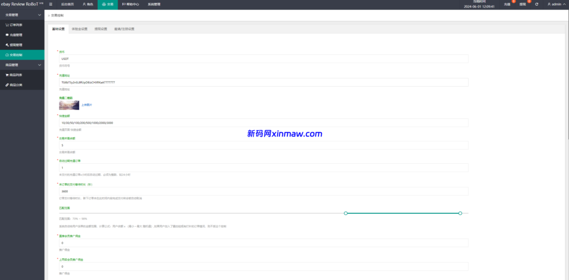Open the admin user dropdown arrow
Image resolution: width=569 pixels, height=280 pixels.
tap(564, 4)
